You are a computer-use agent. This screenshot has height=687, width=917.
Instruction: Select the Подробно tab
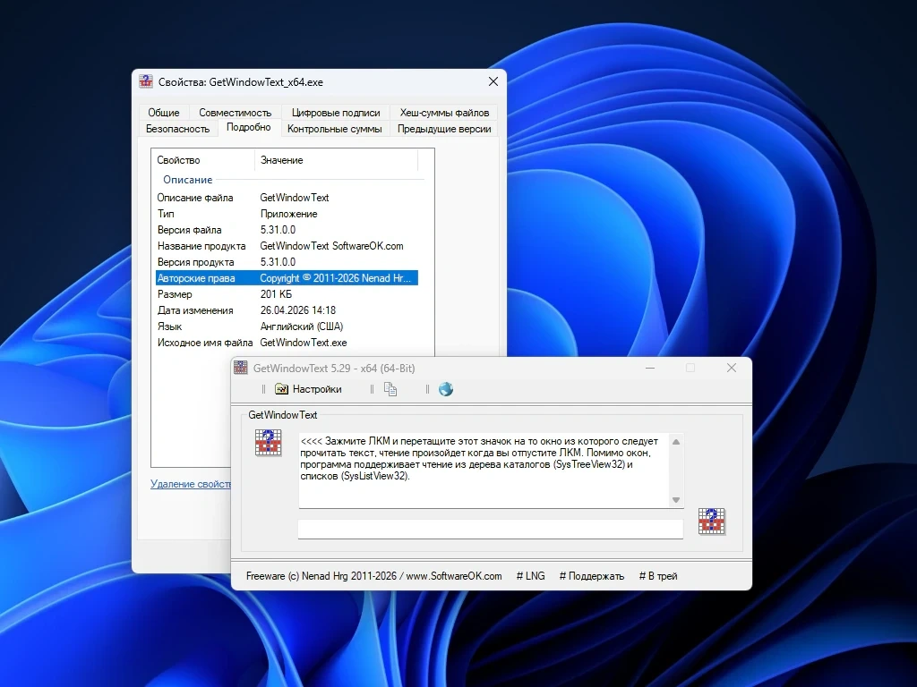[249, 127]
